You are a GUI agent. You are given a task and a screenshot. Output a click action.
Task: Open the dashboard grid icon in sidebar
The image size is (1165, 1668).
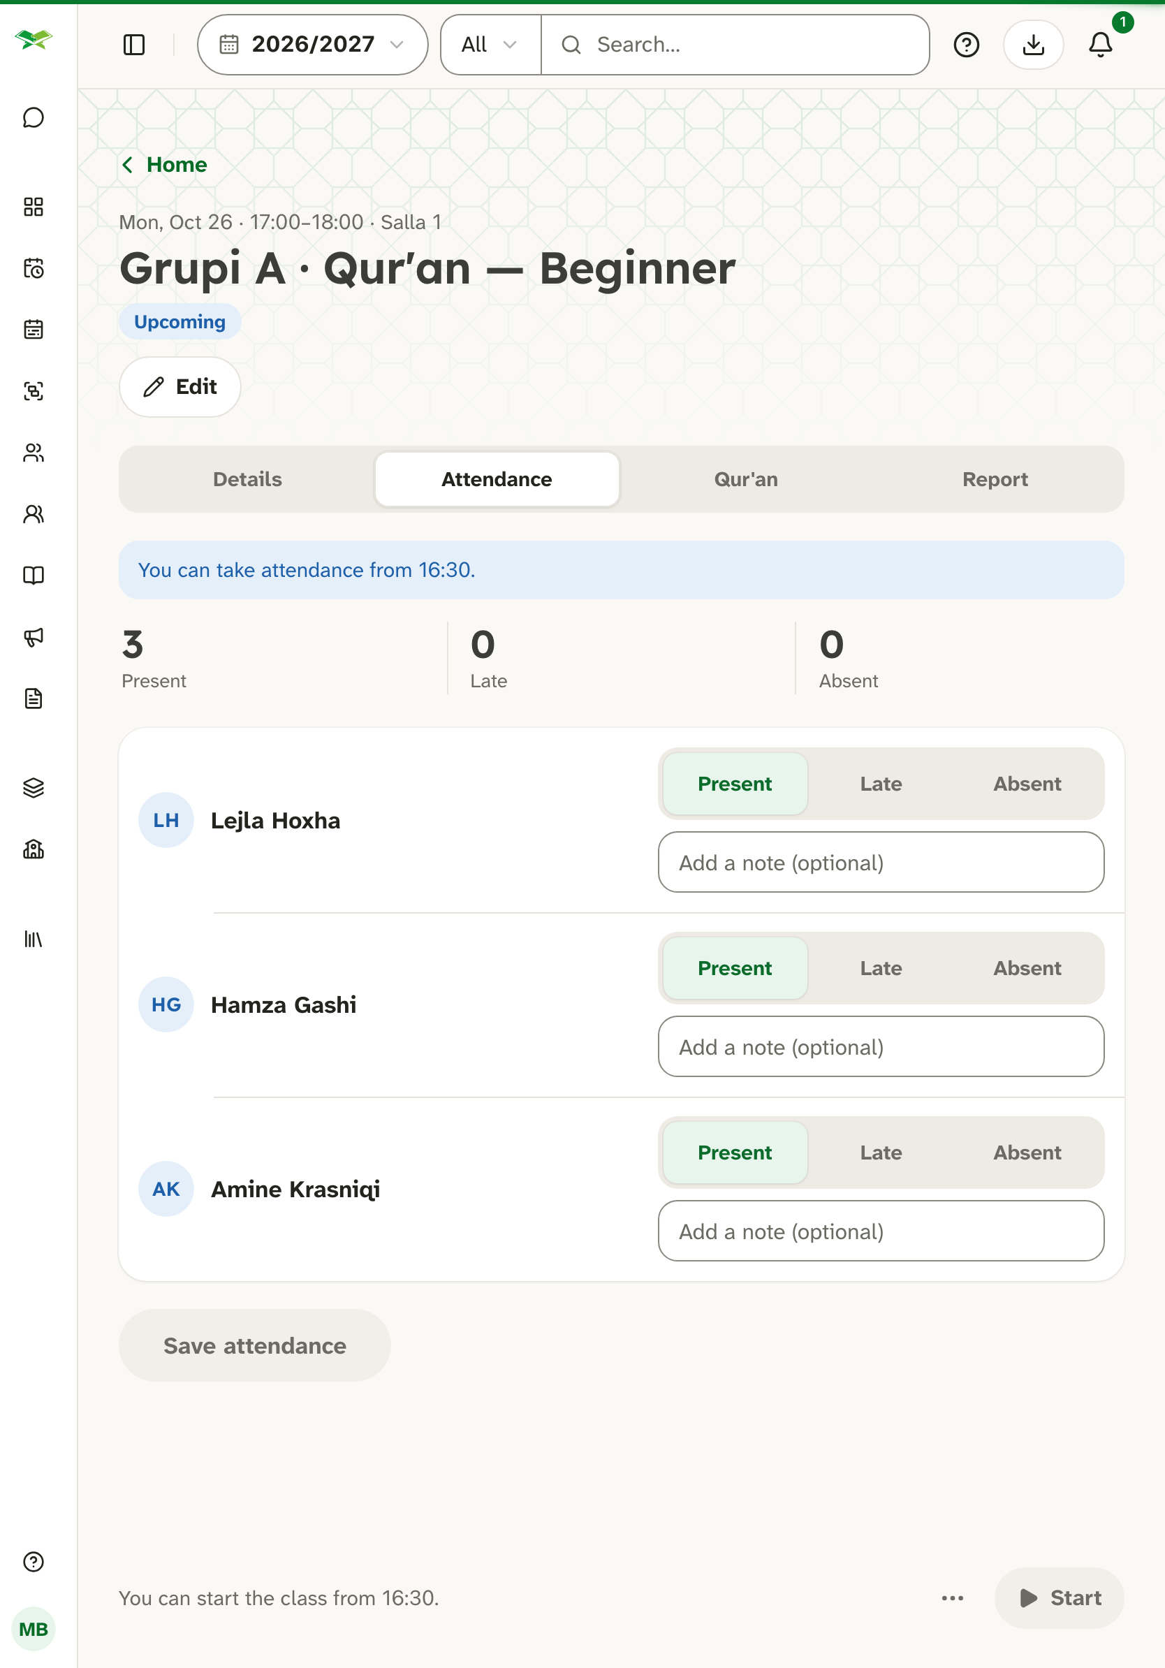pyautogui.click(x=34, y=207)
